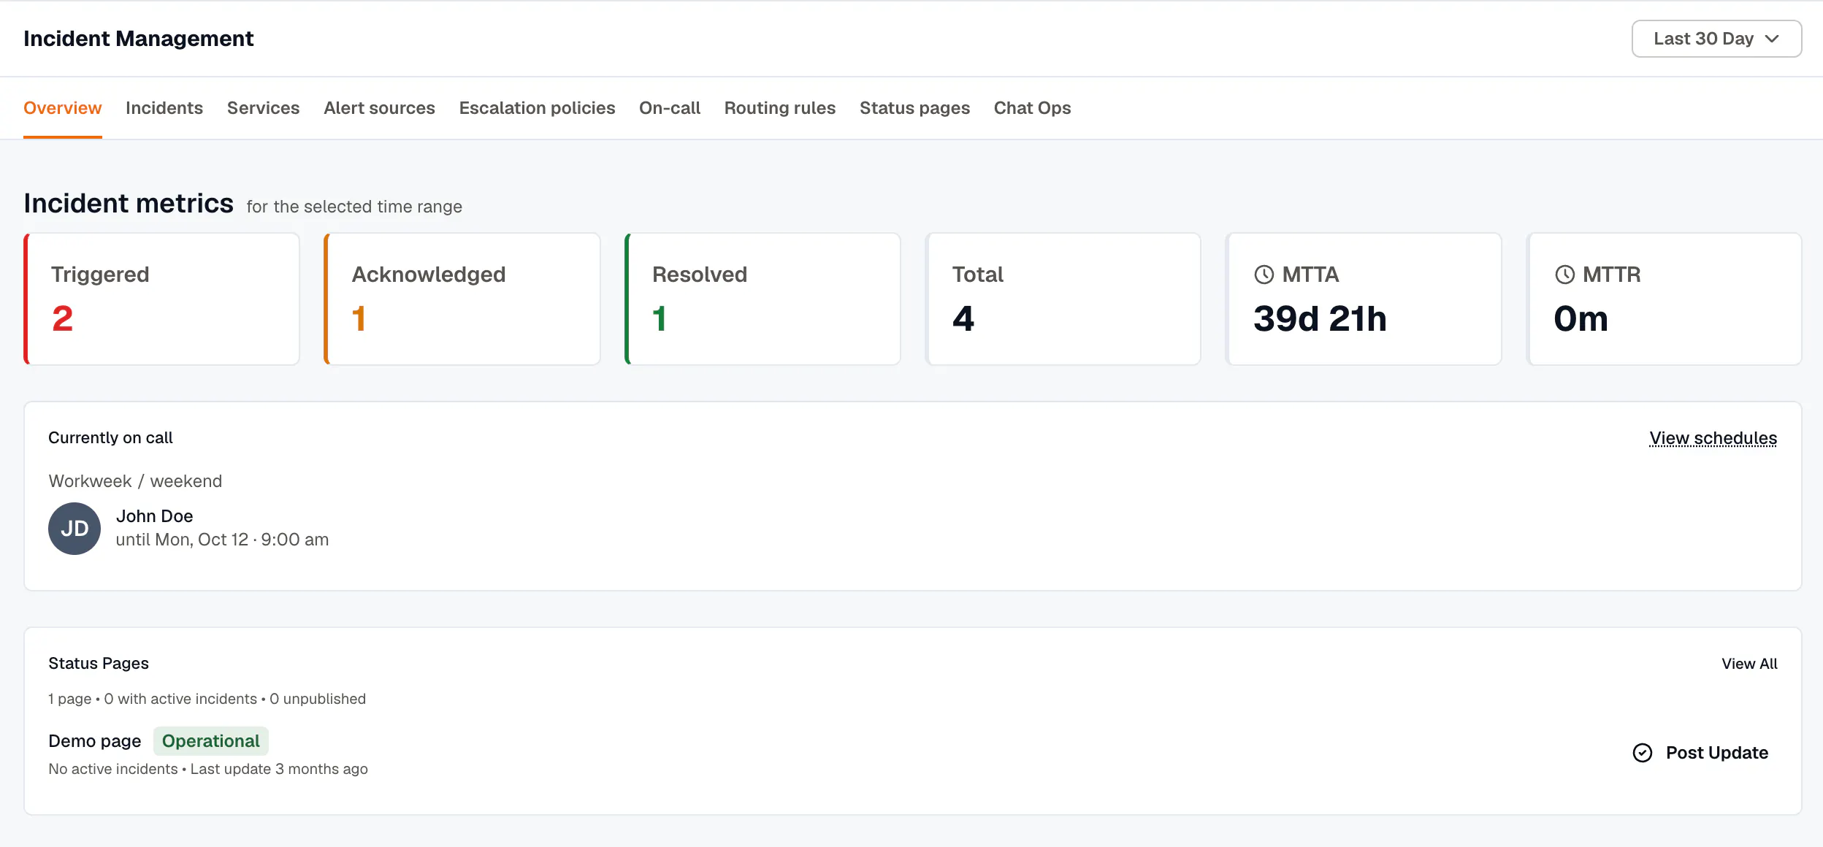The height and width of the screenshot is (847, 1823).
Task: Click the Status Pages heading
Action: (x=99, y=664)
